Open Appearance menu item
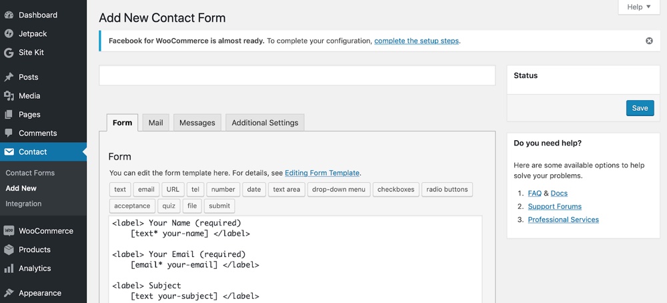 [43, 293]
